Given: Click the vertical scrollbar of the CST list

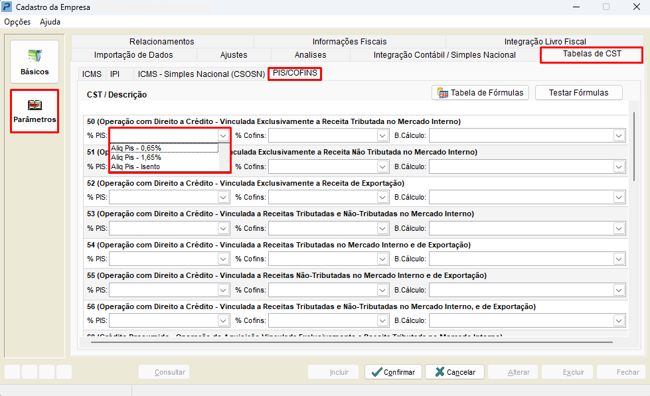Looking at the screenshot, I should (634, 146).
